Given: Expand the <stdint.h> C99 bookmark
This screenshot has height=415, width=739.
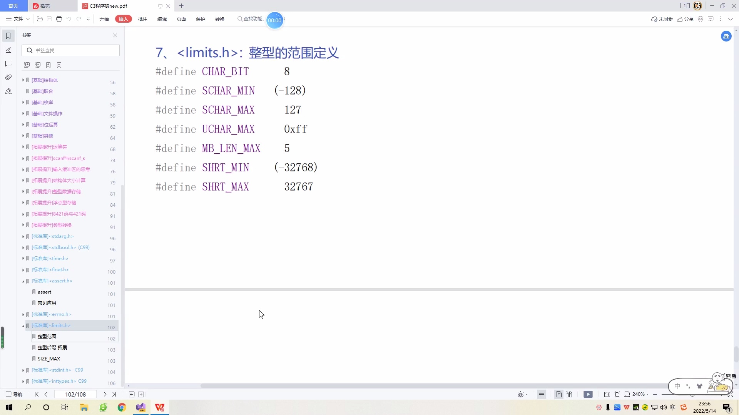Looking at the screenshot, I should tap(23, 370).
